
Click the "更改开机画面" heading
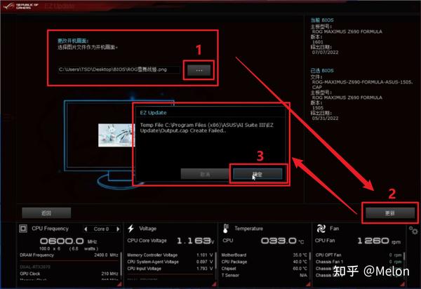pos(73,41)
